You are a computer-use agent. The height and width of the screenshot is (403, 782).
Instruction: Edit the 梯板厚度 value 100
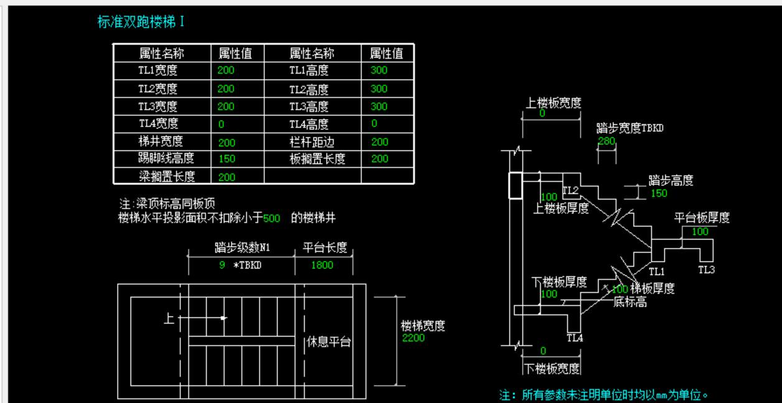(620, 289)
